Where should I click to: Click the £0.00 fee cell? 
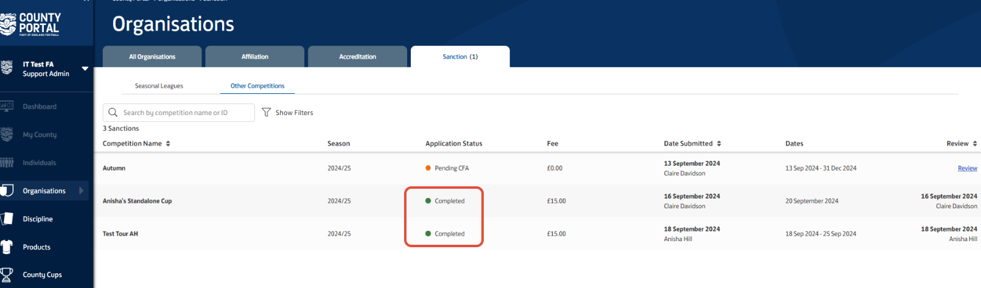coord(555,168)
